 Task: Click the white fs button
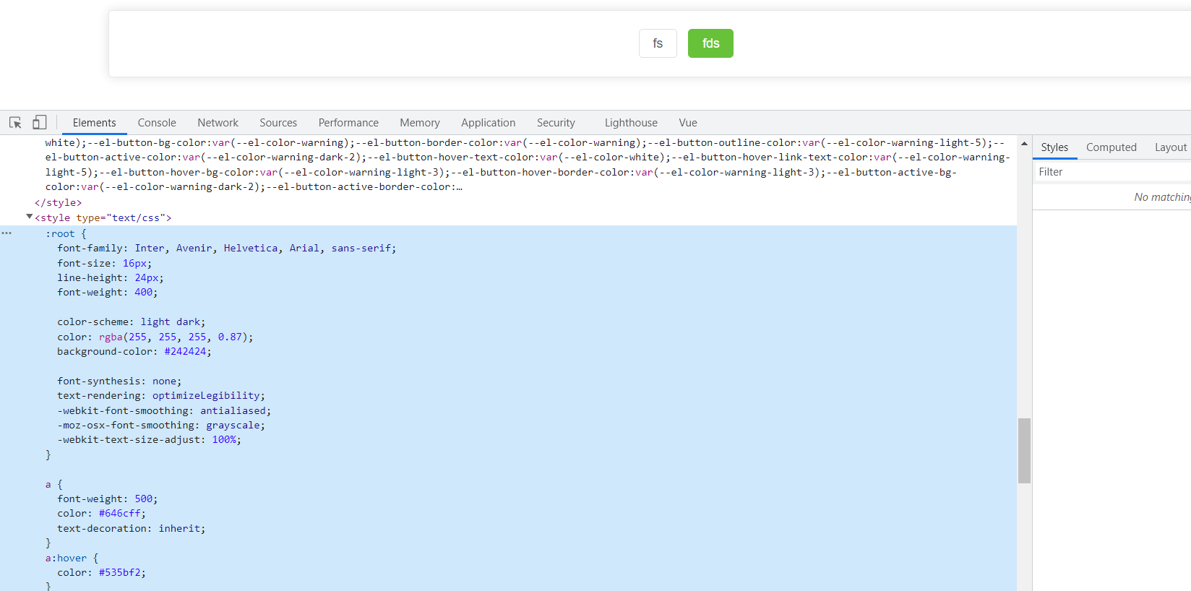tap(658, 43)
